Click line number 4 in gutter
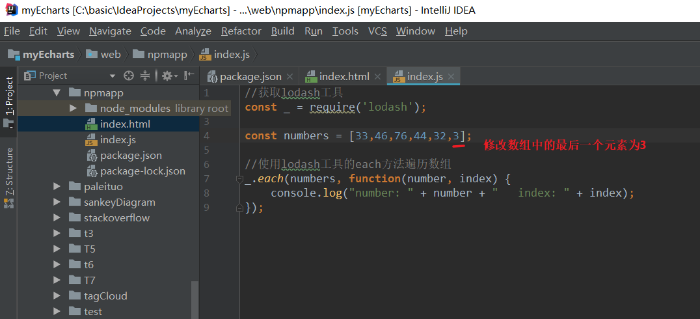This screenshot has height=319, width=700. [x=206, y=136]
